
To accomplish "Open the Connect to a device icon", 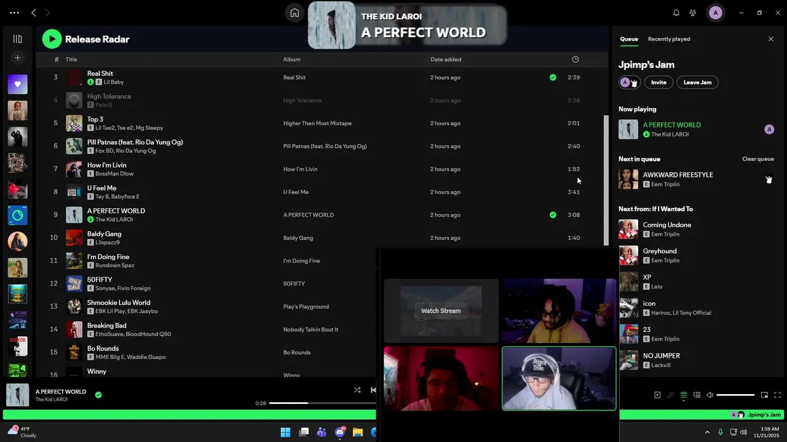I will [x=697, y=395].
